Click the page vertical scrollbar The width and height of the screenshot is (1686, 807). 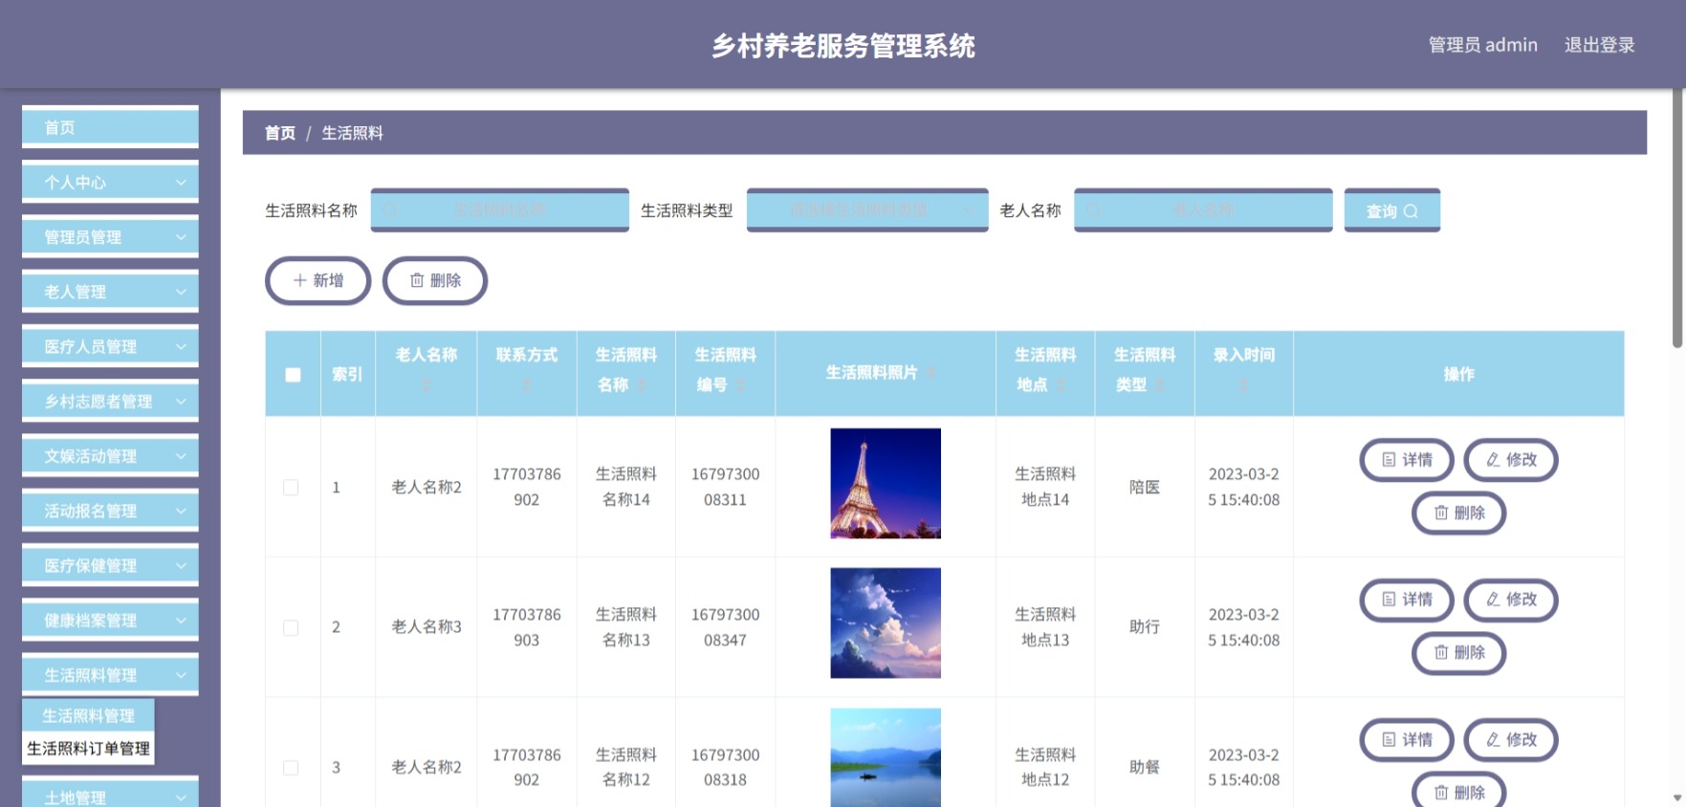(1677, 220)
